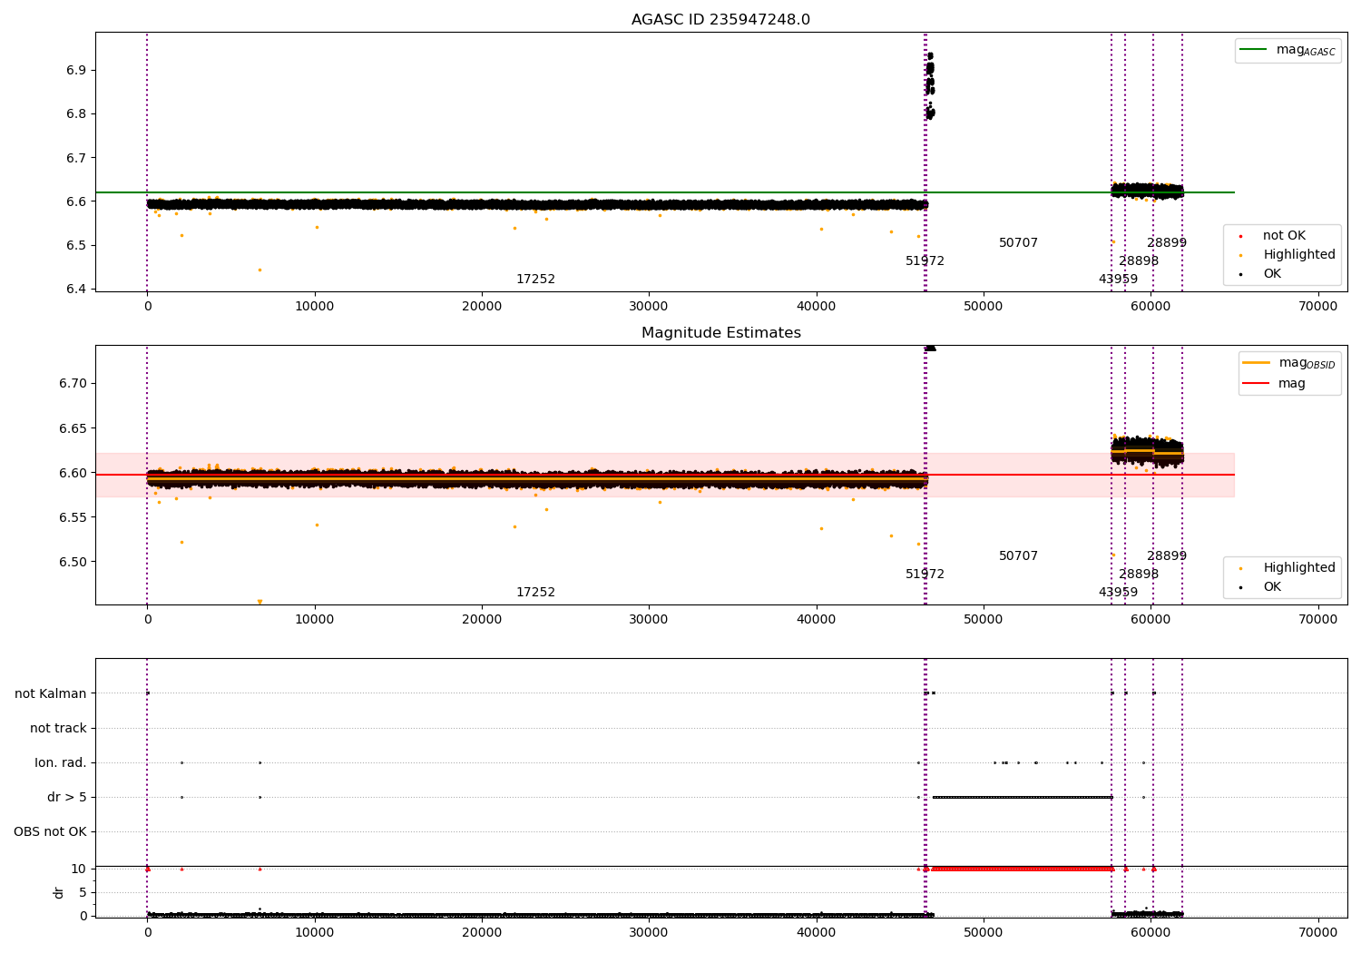Click y-axis tick 6.55 in the middle plot

point(73,517)
